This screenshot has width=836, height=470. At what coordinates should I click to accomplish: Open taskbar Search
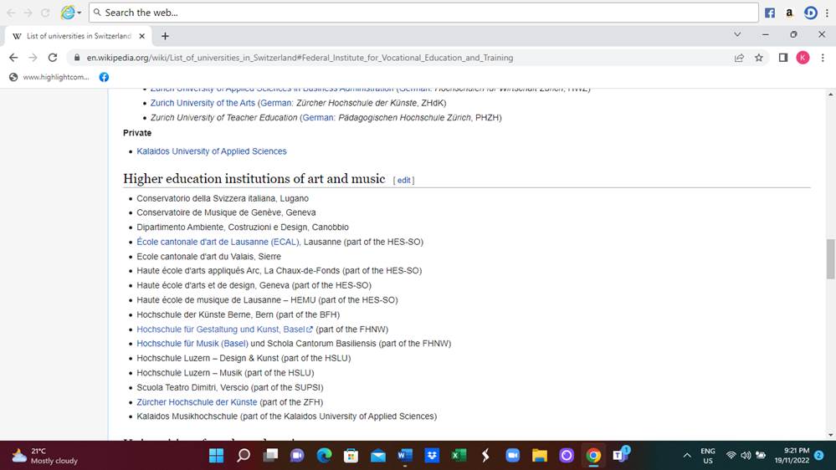(244, 456)
